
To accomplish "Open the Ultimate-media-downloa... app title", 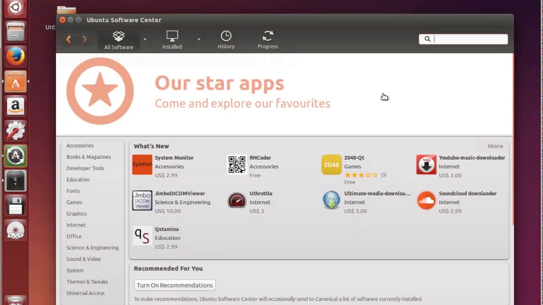I will tap(377, 194).
